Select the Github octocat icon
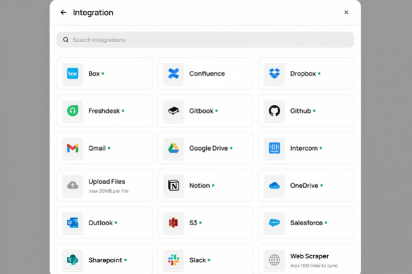The height and width of the screenshot is (274, 412). pyautogui.click(x=274, y=111)
